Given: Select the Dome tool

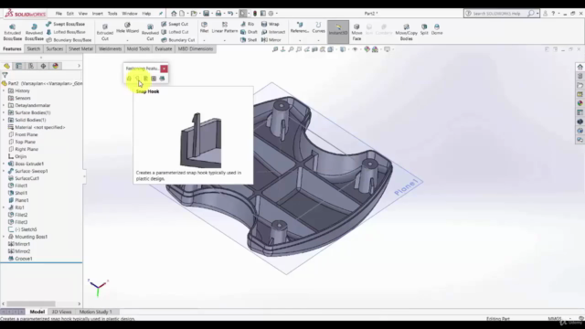Looking at the screenshot, I should click(x=437, y=29).
